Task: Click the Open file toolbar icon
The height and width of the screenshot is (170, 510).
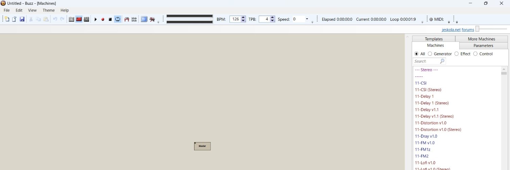Action: pos(14,19)
